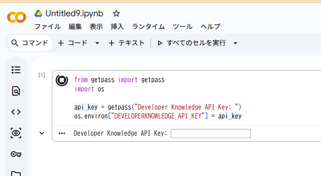Stop the running cell execution

(62, 80)
